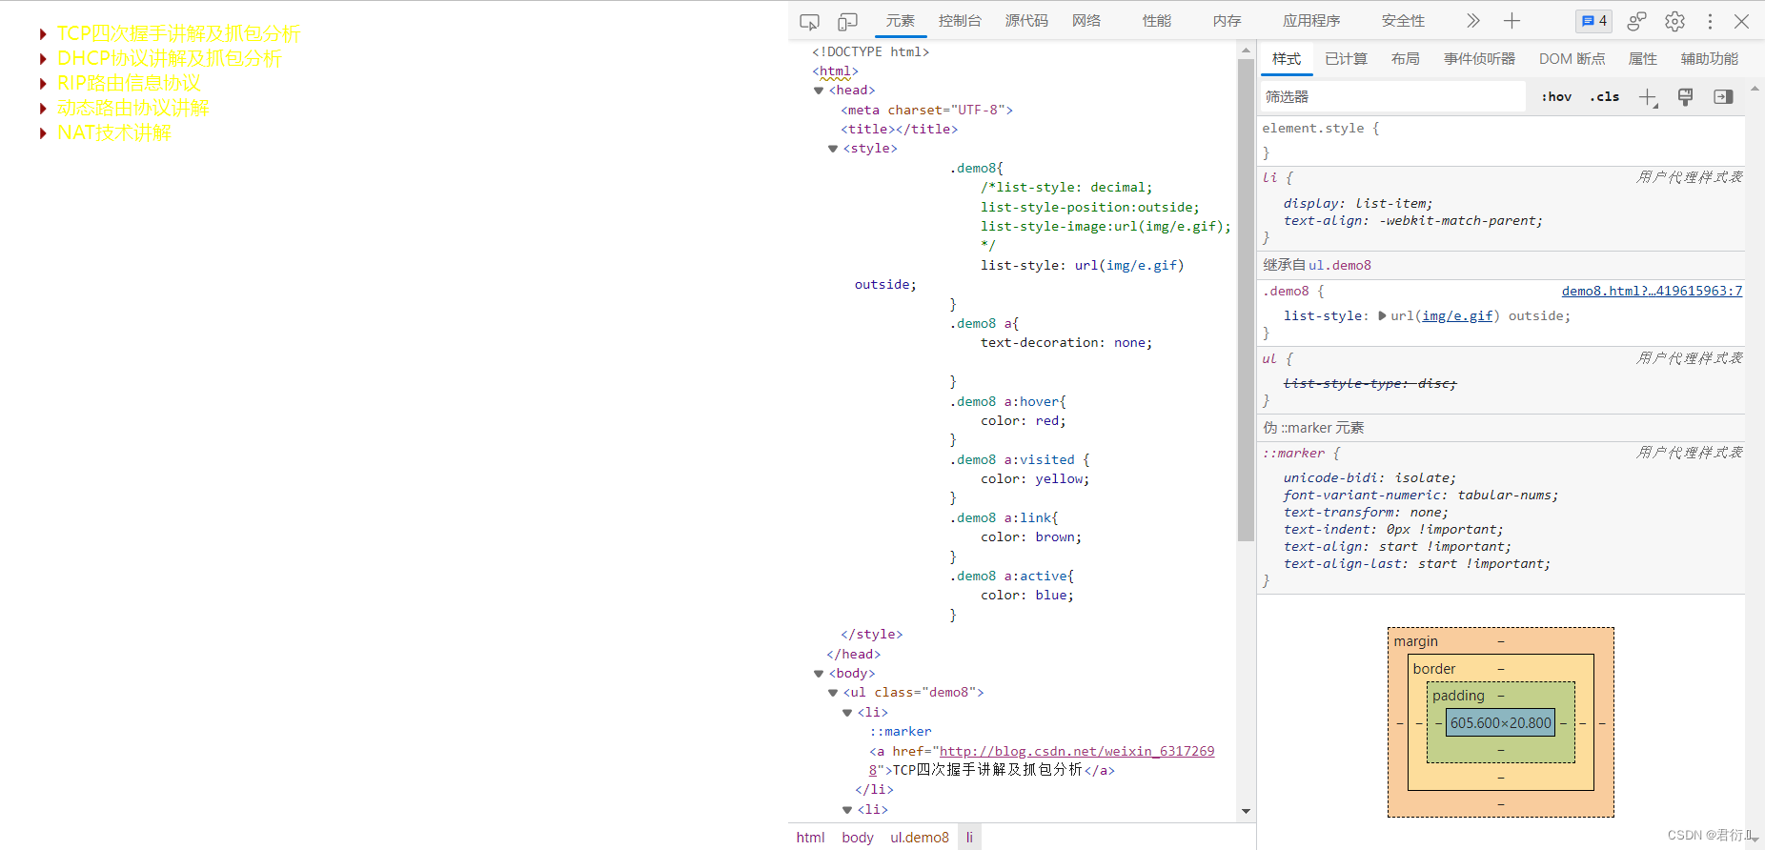Open the DevTools three-dot customize menu
This screenshot has width=1765, height=850.
click(1710, 21)
